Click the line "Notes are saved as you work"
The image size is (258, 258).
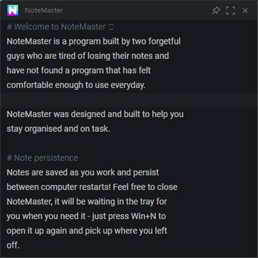click(83, 172)
